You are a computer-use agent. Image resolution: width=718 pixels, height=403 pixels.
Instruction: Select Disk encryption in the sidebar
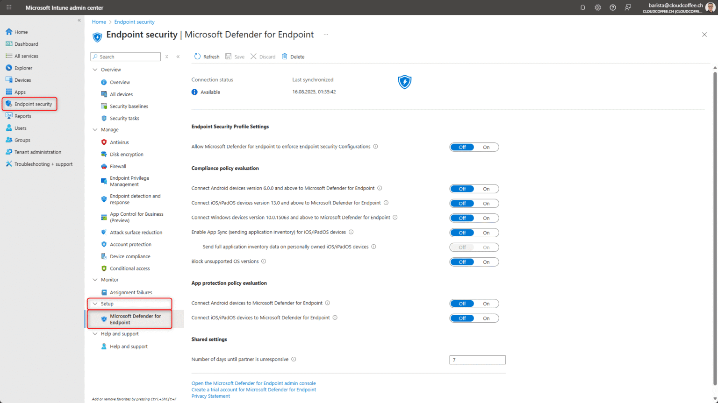(x=126, y=154)
